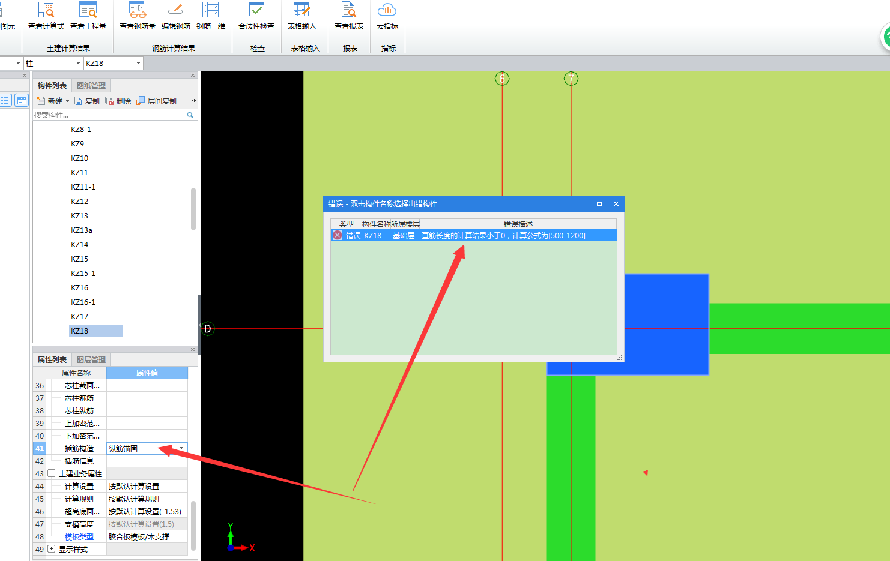The width and height of the screenshot is (890, 561).
Task: Click component list vertical scrollbar
Action: pyautogui.click(x=193, y=209)
